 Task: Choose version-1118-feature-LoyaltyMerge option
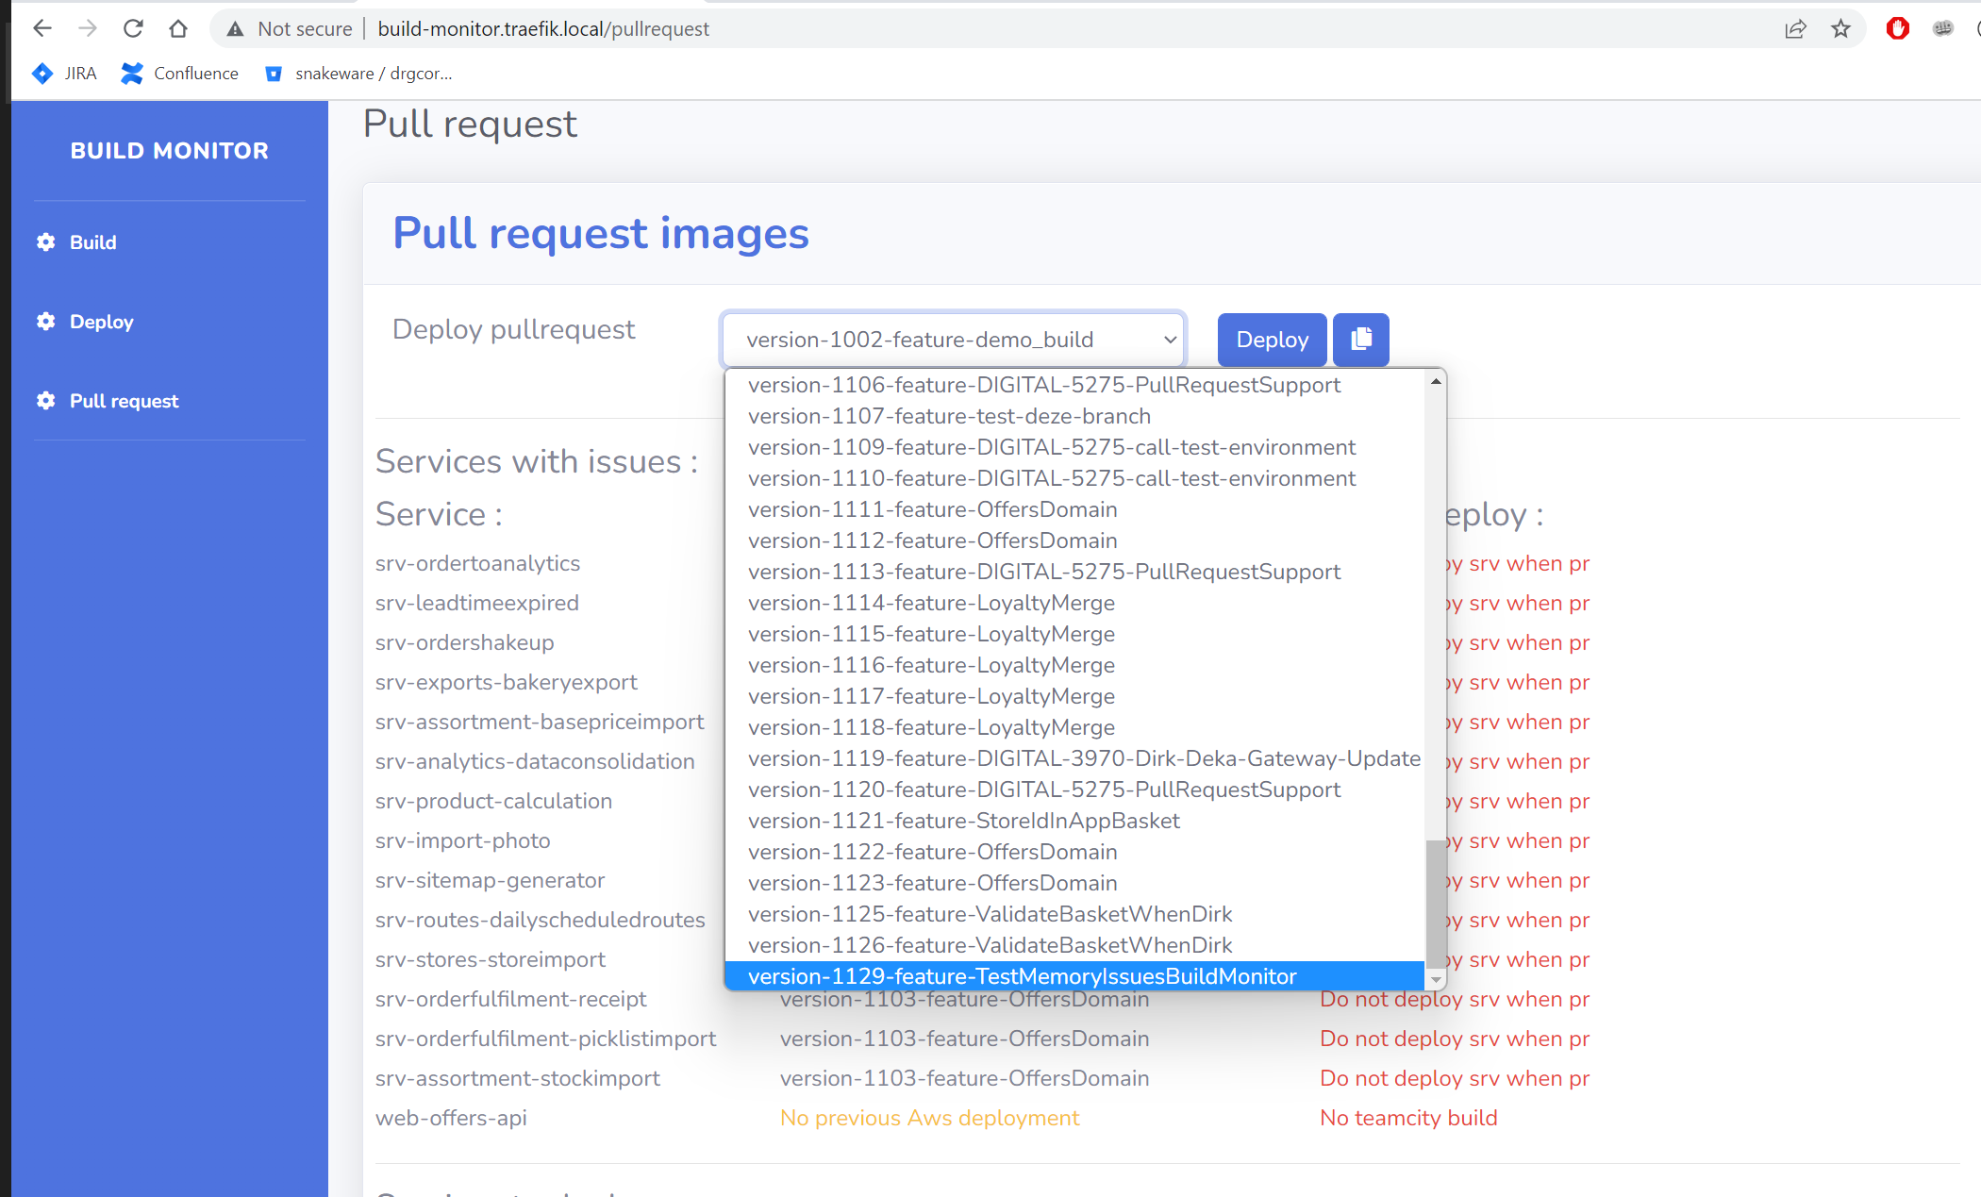(1074, 727)
